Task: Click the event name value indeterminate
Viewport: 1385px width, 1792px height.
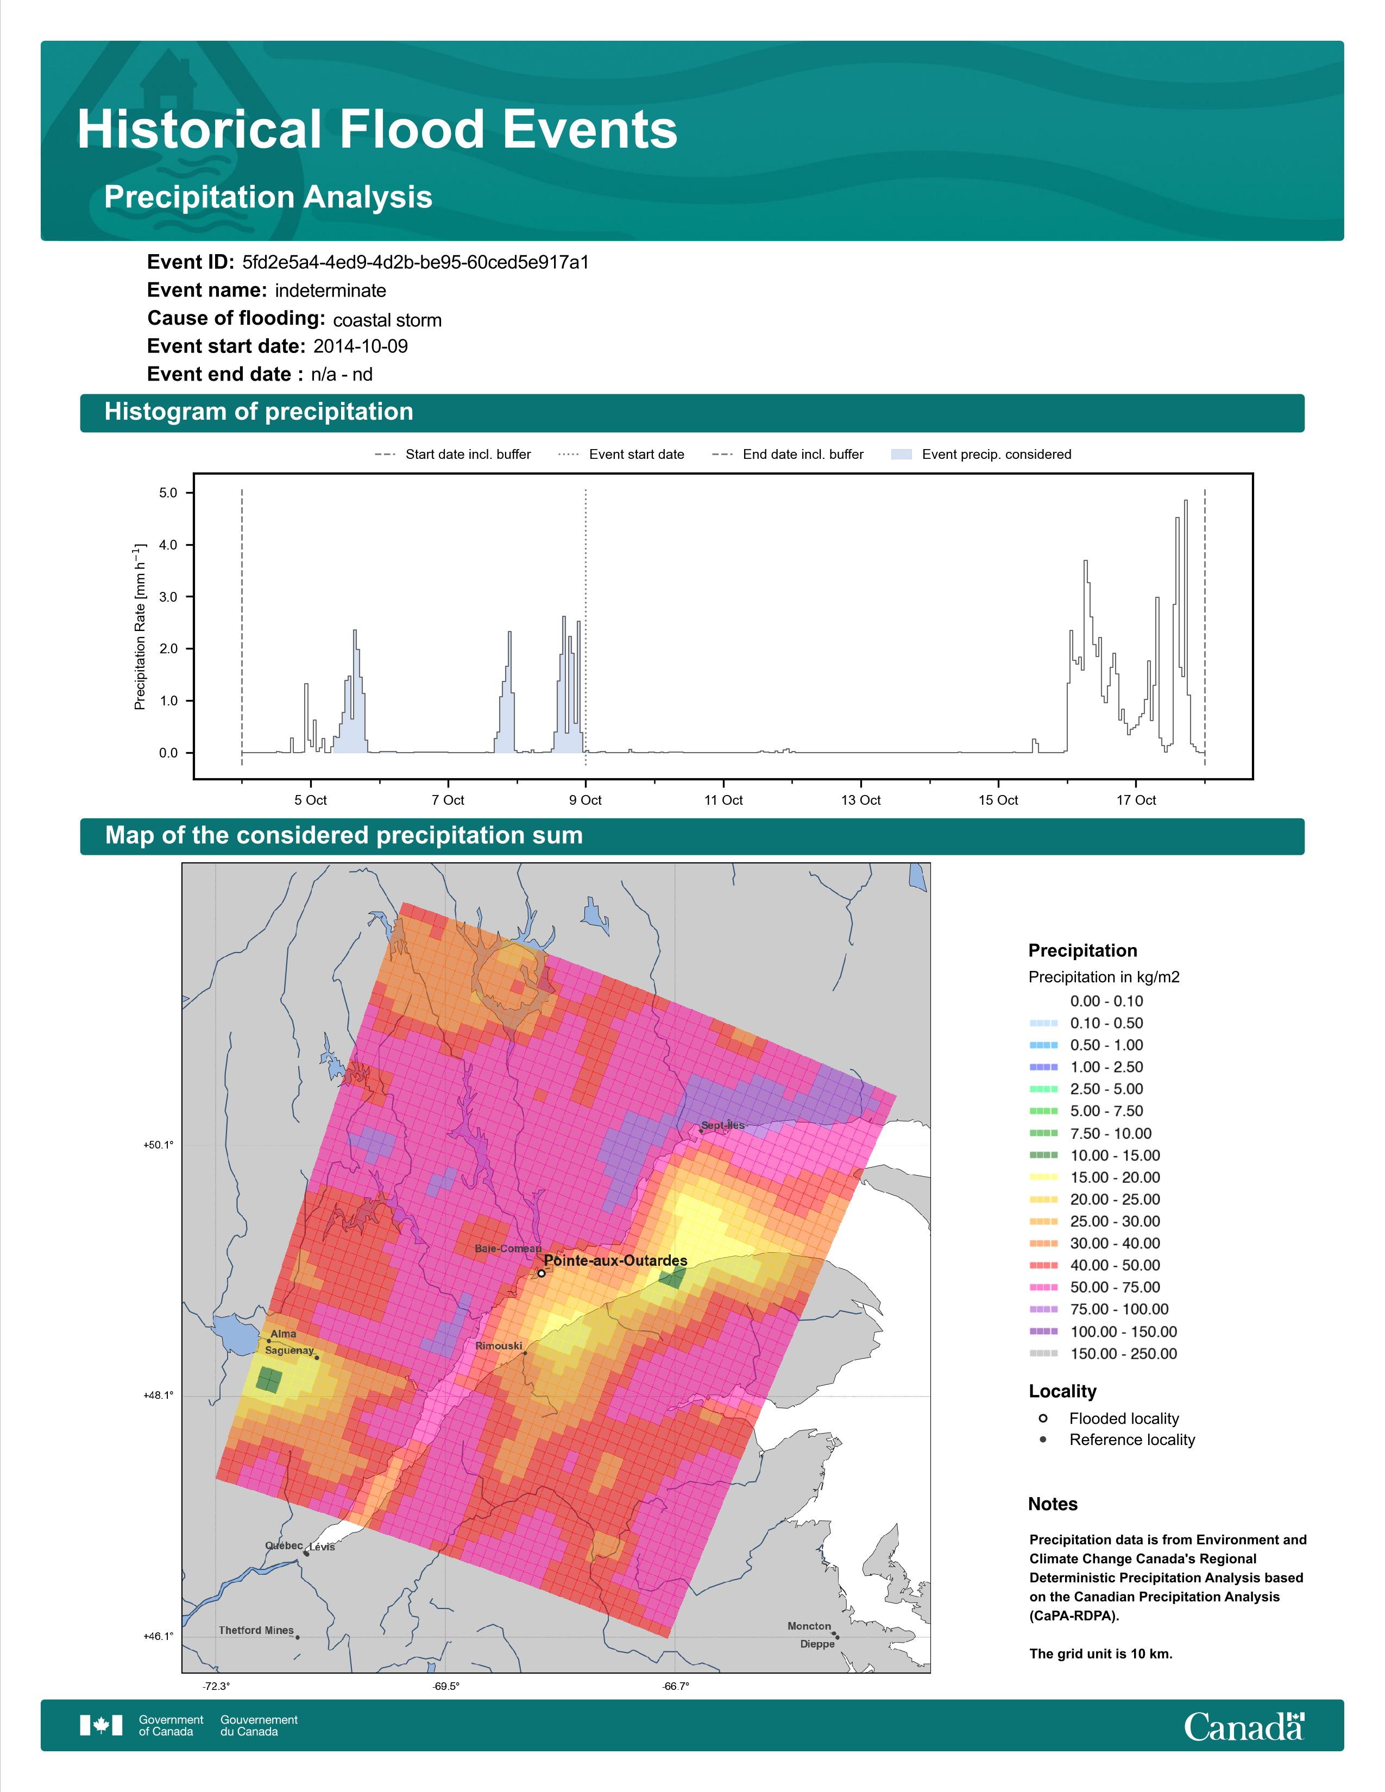Action: pos(331,291)
